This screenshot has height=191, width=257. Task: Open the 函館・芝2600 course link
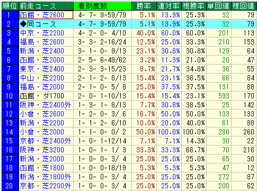point(42,15)
